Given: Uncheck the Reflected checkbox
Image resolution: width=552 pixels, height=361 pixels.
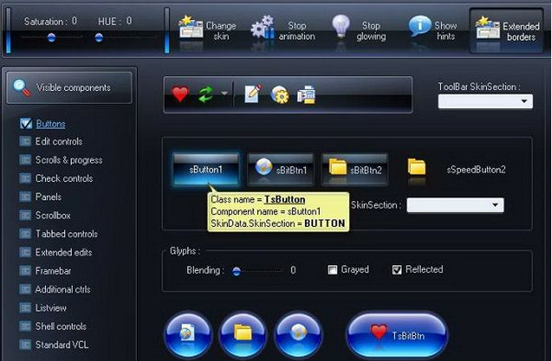Looking at the screenshot, I should click(398, 270).
